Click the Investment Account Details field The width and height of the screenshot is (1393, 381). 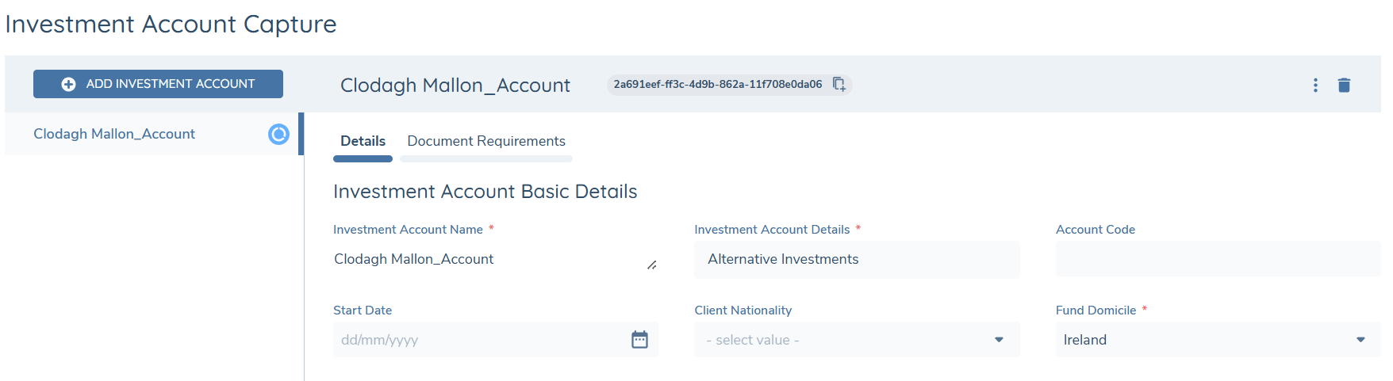click(857, 259)
